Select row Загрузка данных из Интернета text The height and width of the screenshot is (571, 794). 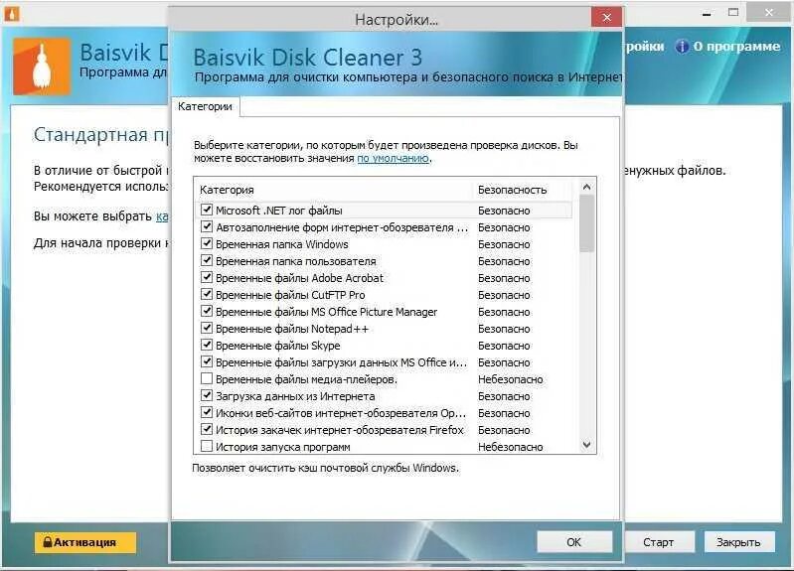295,396
